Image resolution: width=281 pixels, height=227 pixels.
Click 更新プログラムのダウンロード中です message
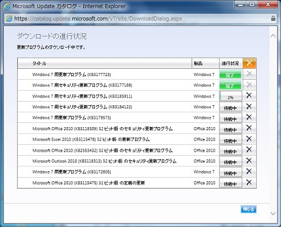click(x=51, y=47)
